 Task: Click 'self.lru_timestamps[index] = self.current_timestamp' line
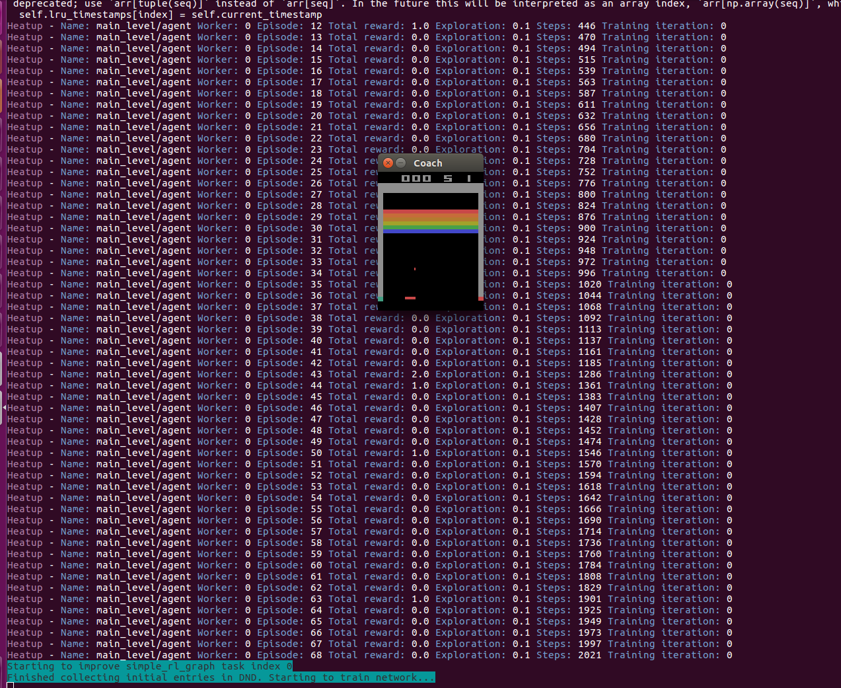(x=170, y=15)
